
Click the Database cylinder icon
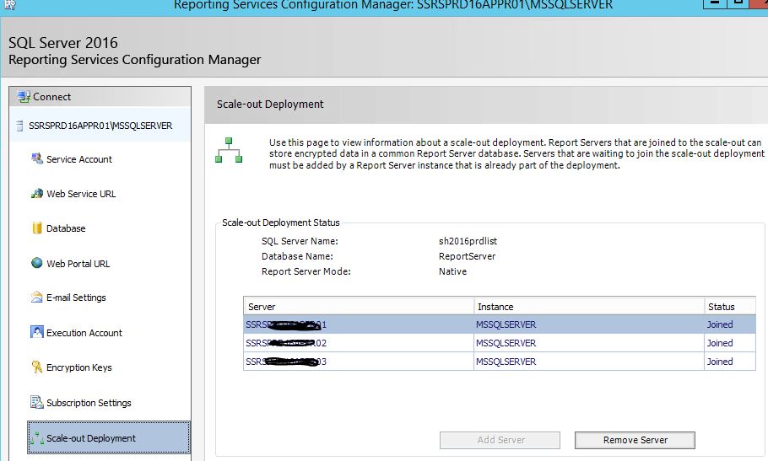point(37,228)
